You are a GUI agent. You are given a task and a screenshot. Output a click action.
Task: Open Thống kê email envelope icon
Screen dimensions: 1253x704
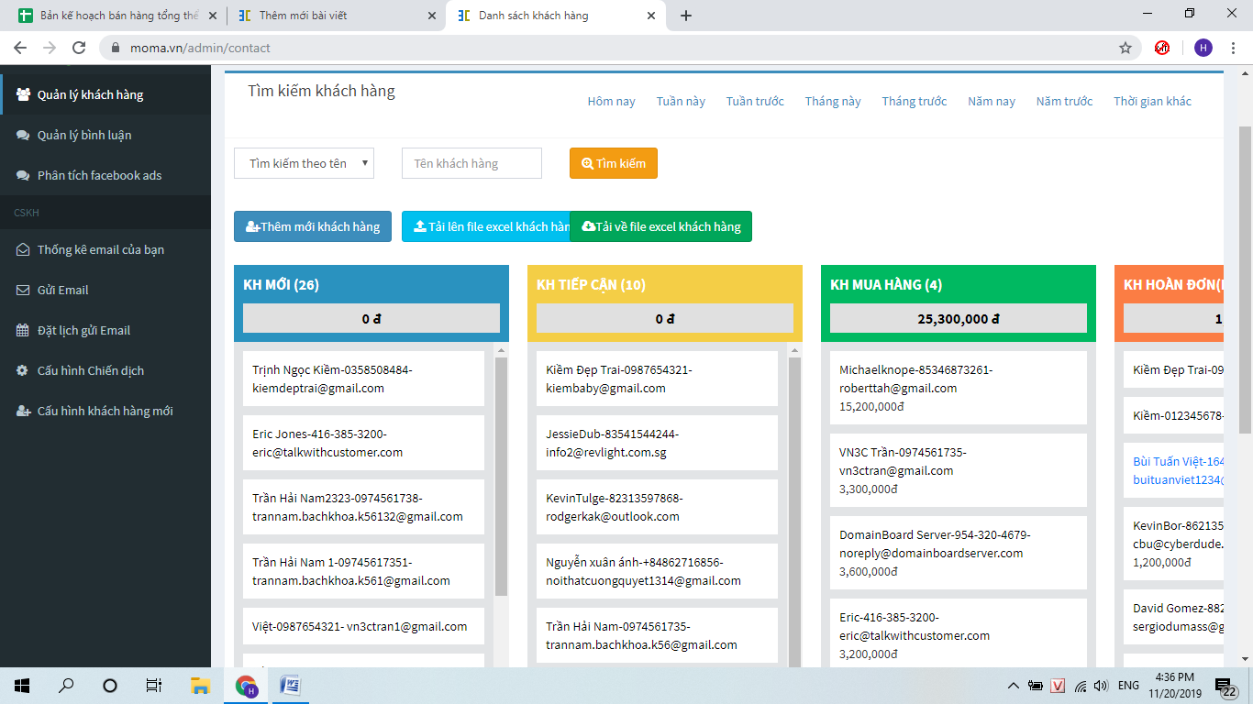click(23, 249)
